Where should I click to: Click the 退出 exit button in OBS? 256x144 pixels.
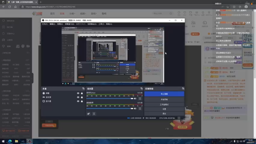[x=164, y=114]
